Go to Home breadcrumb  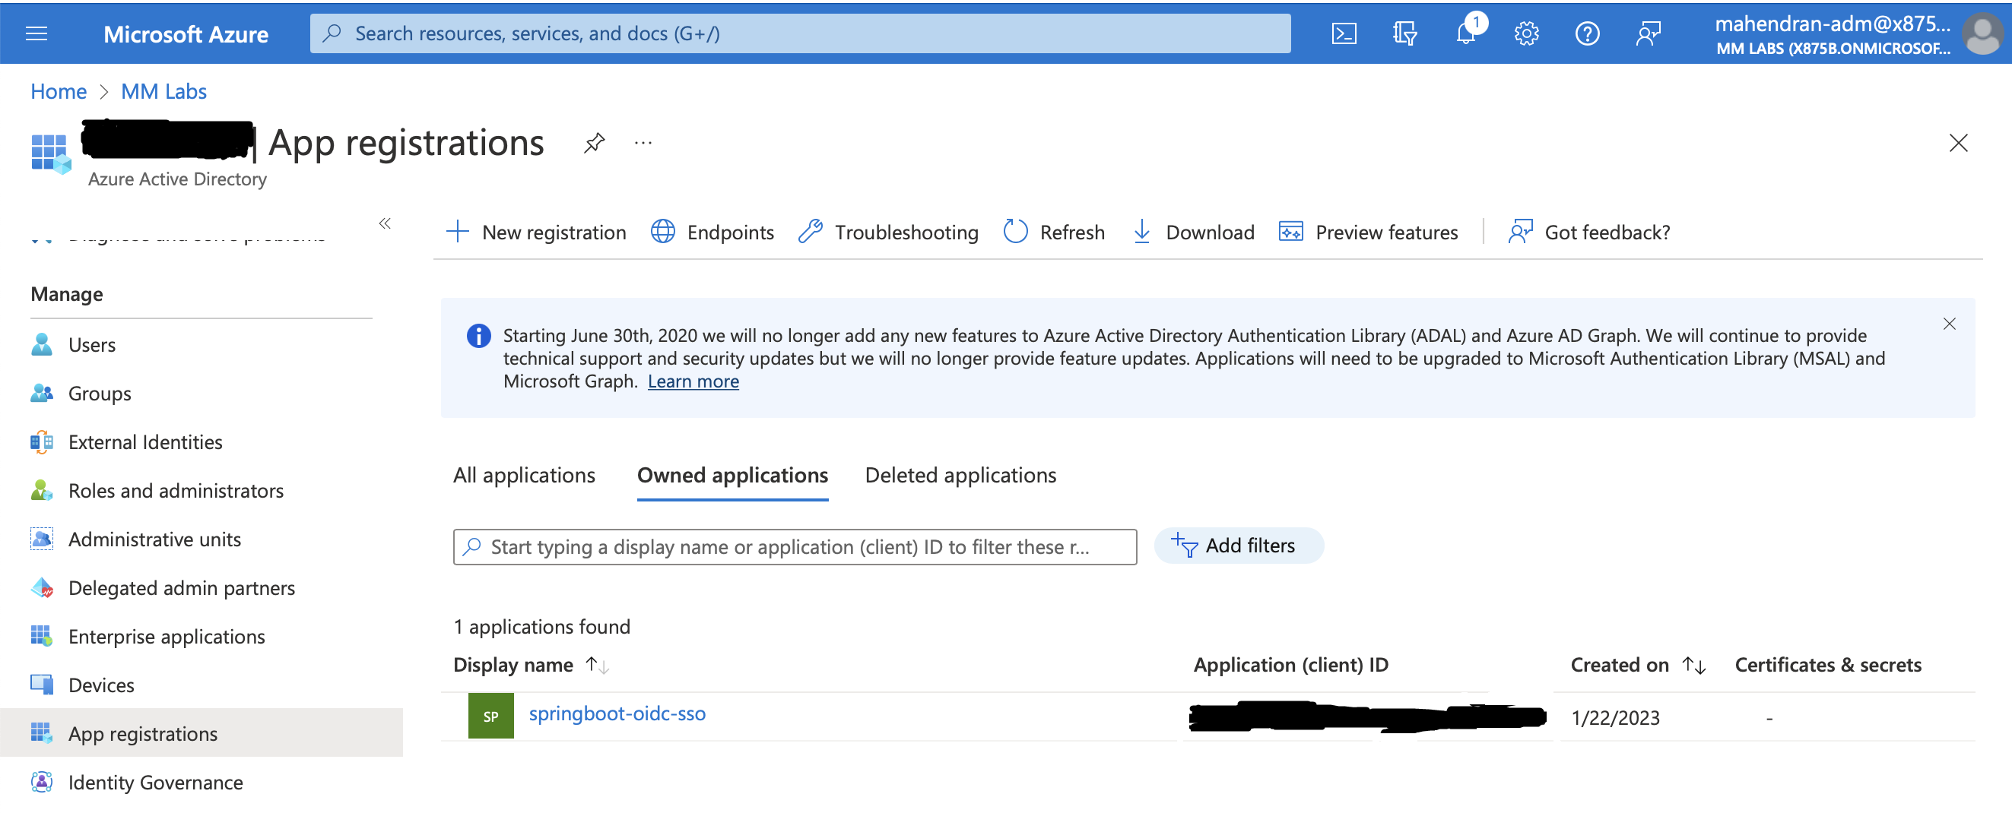(x=59, y=91)
